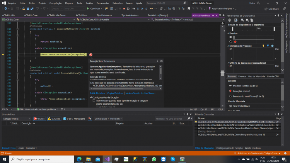Click Live Share icon in toolbar
This screenshot has width=290, height=163.
pyautogui.click(x=266, y=8)
